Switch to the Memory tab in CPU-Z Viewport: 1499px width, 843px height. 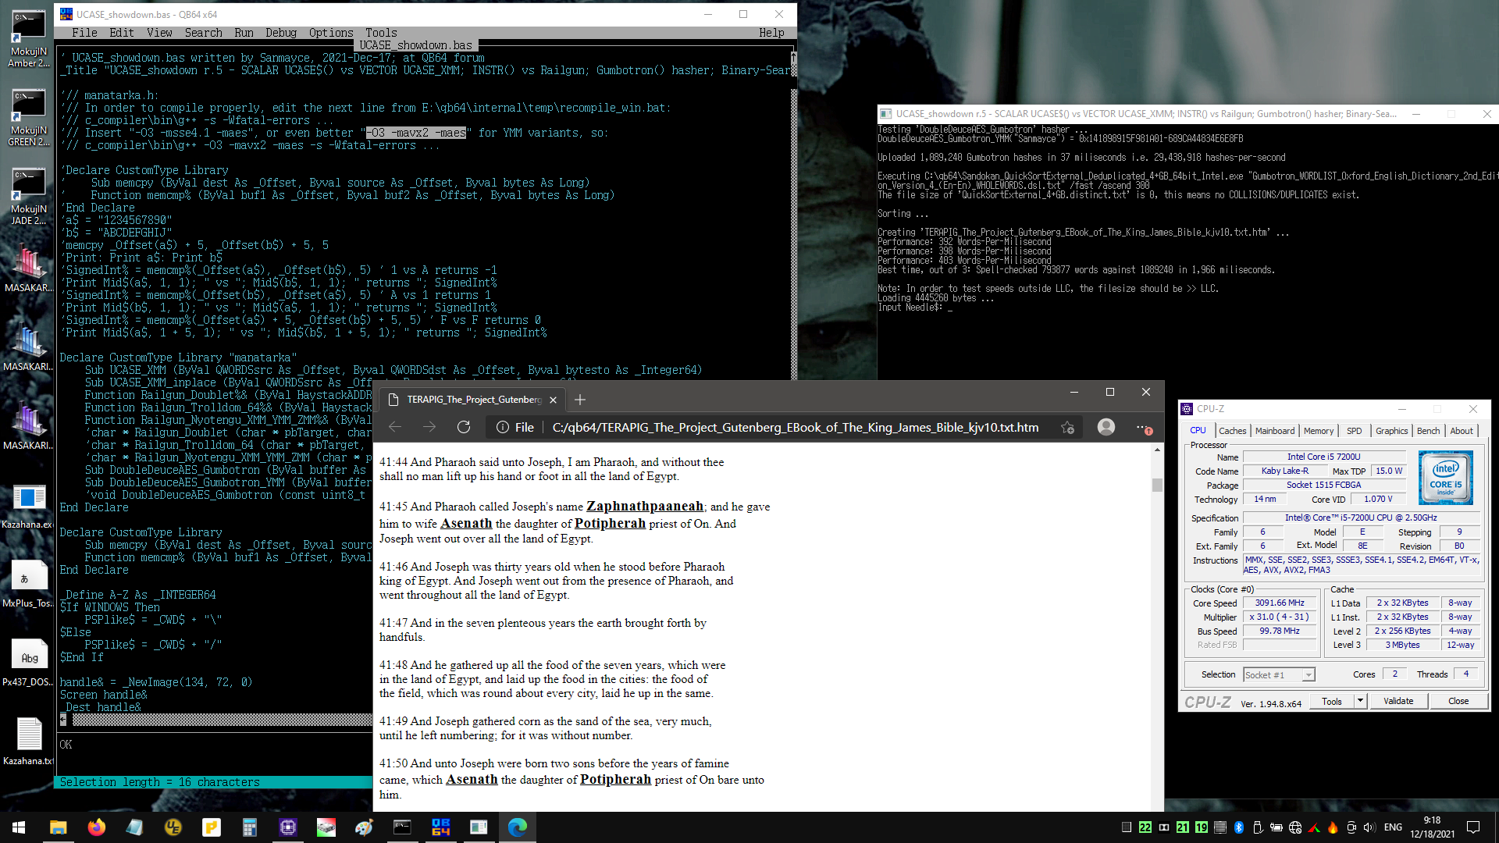(x=1319, y=431)
